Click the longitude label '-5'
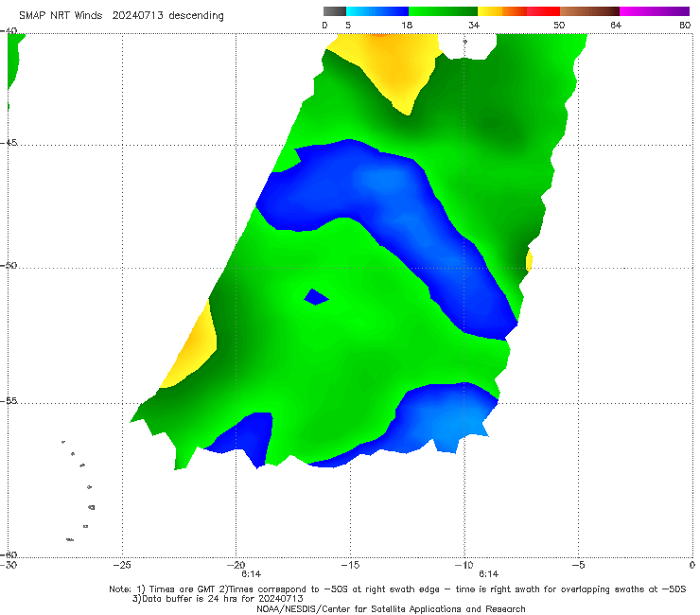 pyautogui.click(x=578, y=565)
